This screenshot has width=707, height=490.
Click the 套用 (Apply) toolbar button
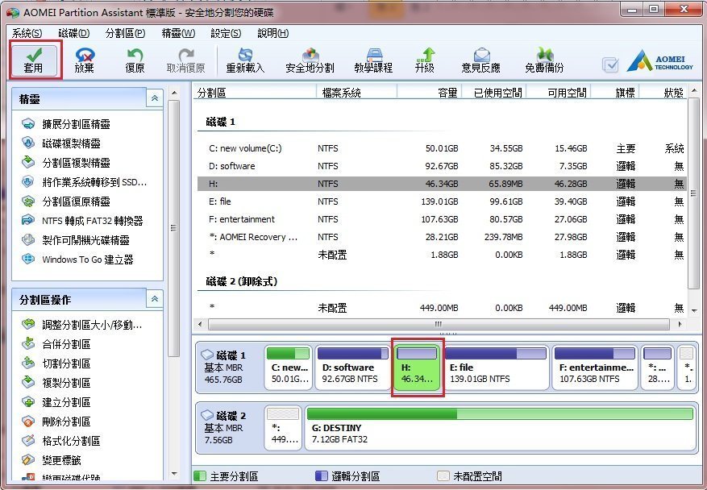pyautogui.click(x=35, y=60)
